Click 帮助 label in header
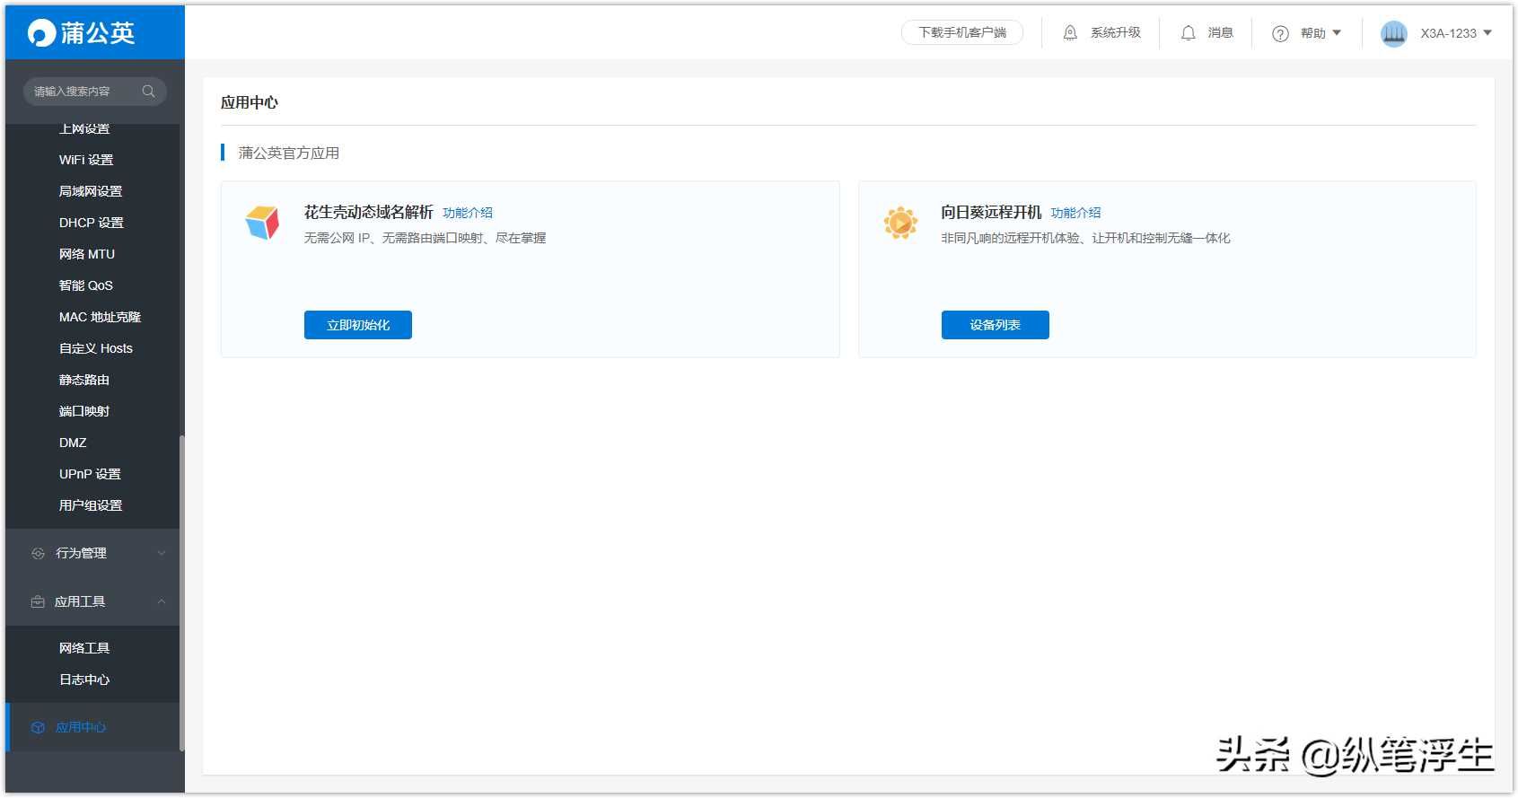Viewport: 1518px width, 798px height. tap(1313, 33)
